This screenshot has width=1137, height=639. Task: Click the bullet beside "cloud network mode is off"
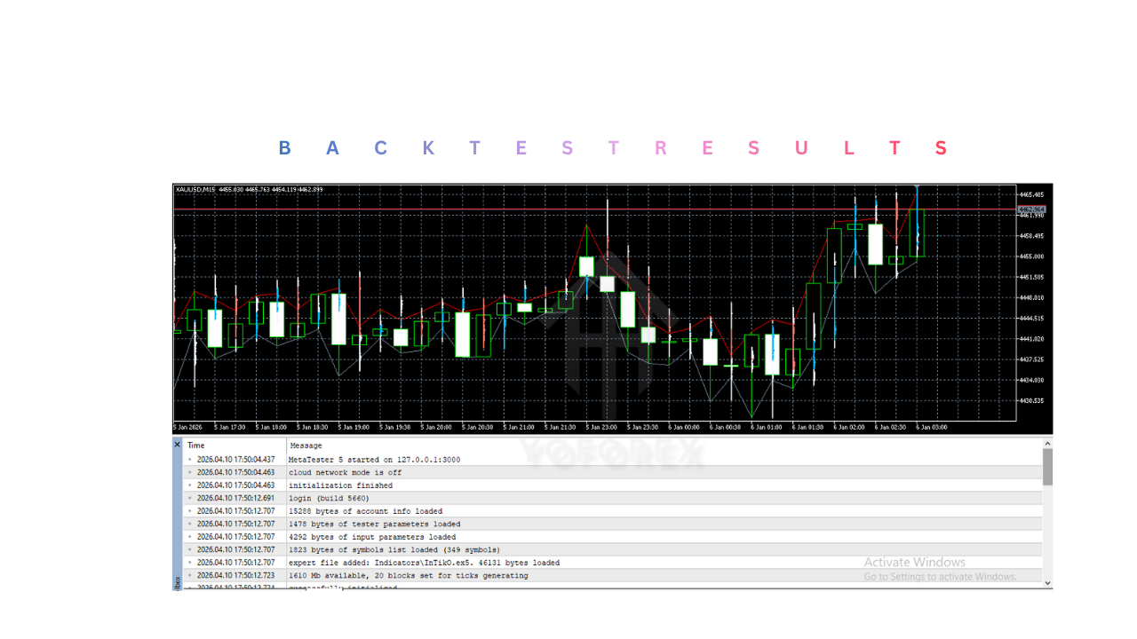(x=188, y=472)
